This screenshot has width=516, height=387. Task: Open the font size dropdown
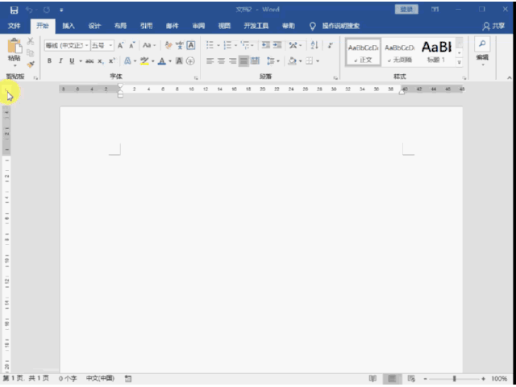[x=102, y=45]
